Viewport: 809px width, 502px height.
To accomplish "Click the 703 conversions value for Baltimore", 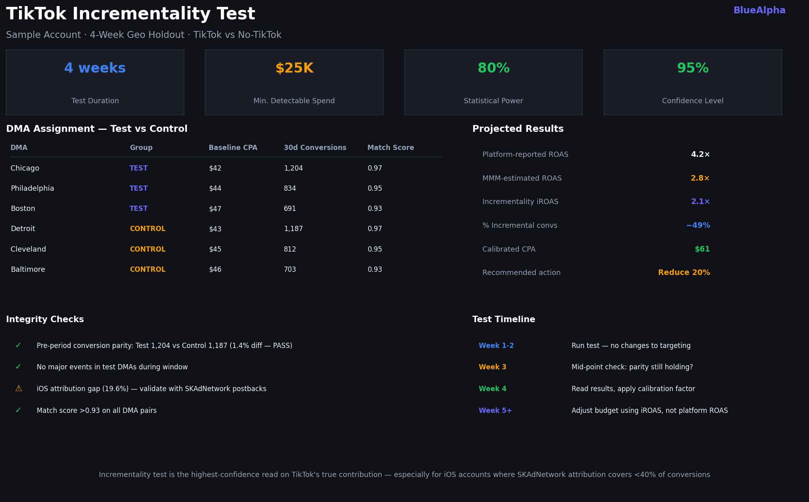I will [x=290, y=269].
